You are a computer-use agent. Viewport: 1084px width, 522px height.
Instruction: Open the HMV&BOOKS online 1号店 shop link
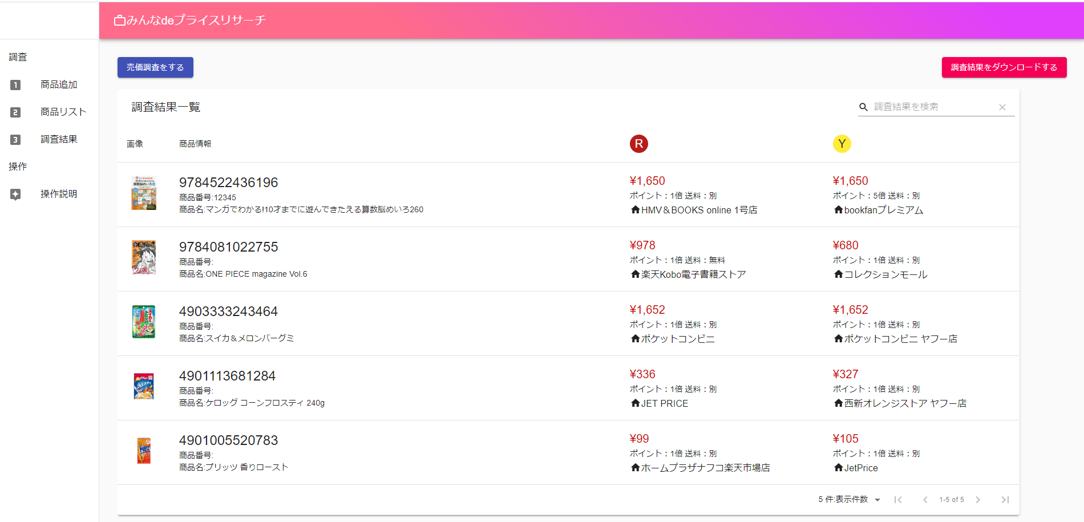pyautogui.click(x=698, y=210)
